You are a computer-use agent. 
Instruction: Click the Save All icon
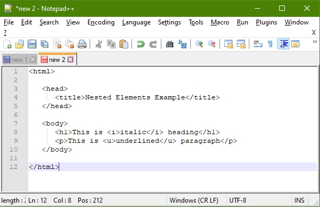point(45,44)
